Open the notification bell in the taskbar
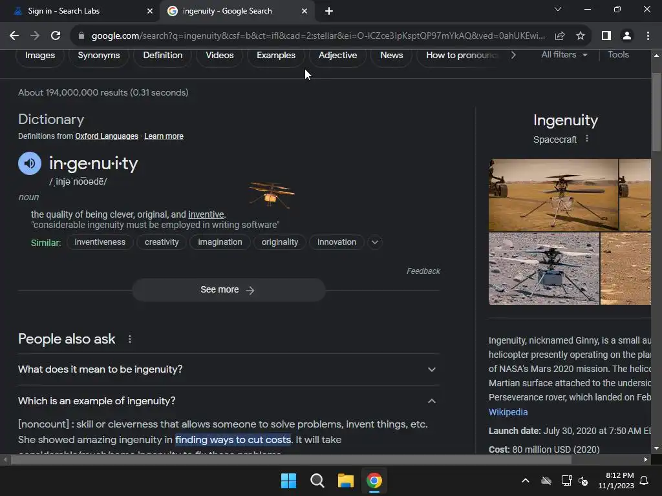Image resolution: width=662 pixels, height=496 pixels. [645, 480]
